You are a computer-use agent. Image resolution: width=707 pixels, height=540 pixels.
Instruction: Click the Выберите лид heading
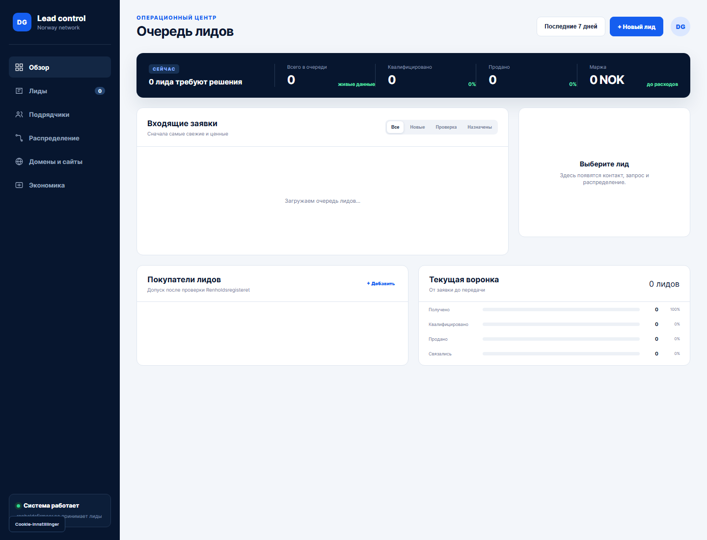(x=604, y=164)
